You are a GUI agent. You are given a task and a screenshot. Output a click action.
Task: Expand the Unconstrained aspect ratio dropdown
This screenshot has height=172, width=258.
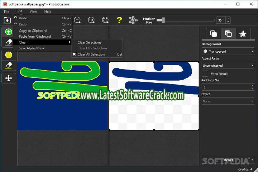(x=228, y=66)
